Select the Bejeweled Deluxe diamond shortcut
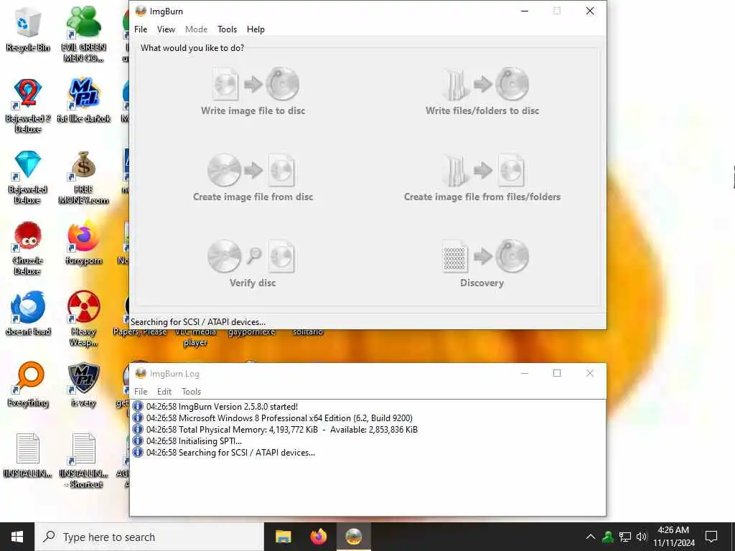The height and width of the screenshot is (551, 735). [x=28, y=177]
